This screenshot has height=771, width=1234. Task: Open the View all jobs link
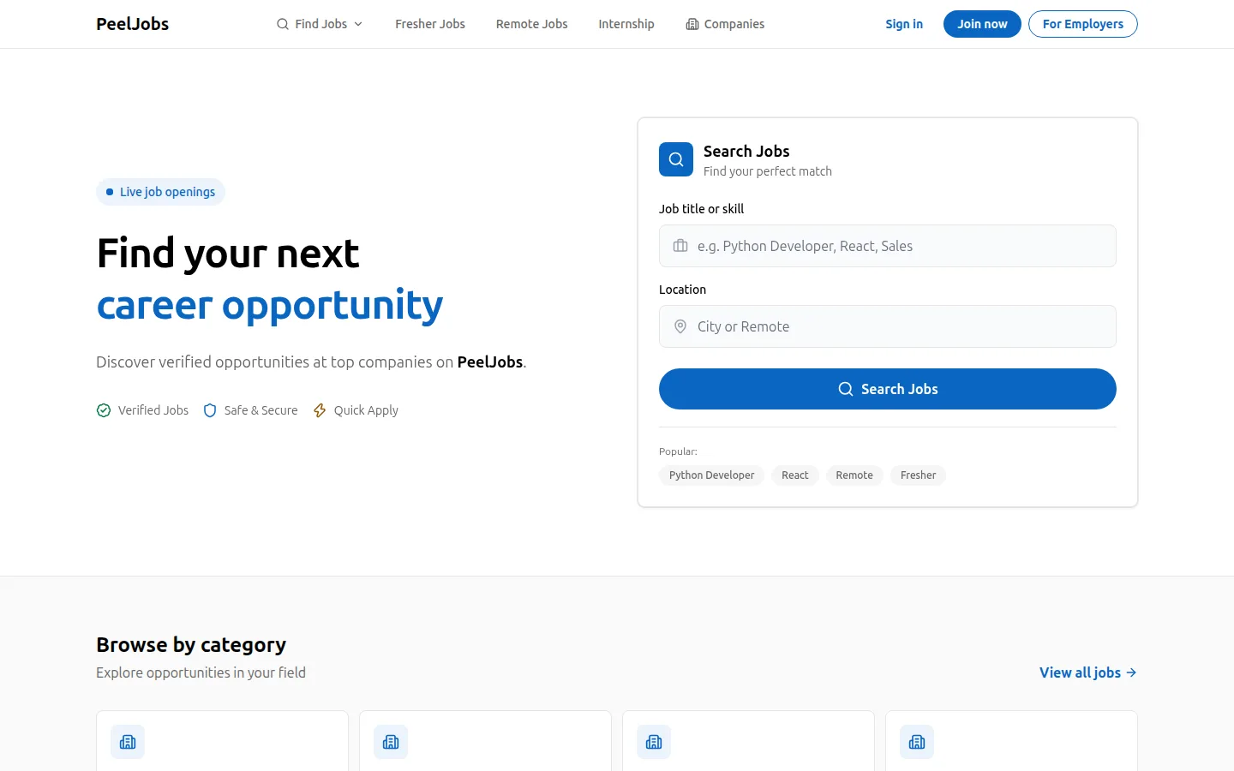pyautogui.click(x=1088, y=672)
